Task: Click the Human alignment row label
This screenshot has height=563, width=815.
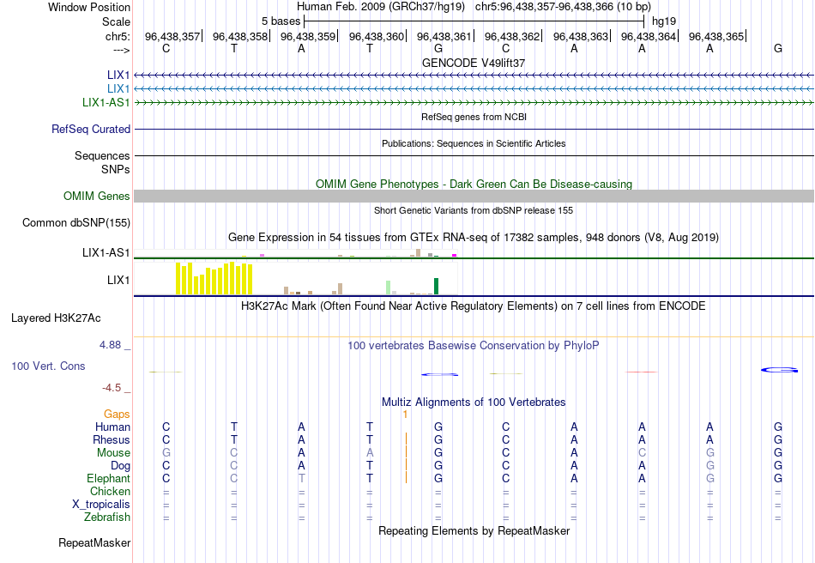Action: tap(112, 427)
